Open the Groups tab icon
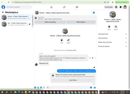The image size is (130, 94). click(x=77, y=7)
